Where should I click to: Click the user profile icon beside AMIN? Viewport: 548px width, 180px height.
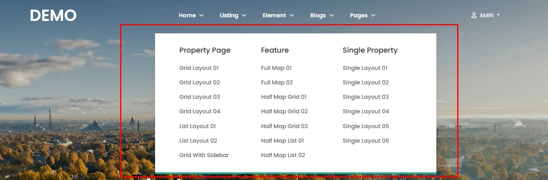click(x=474, y=15)
